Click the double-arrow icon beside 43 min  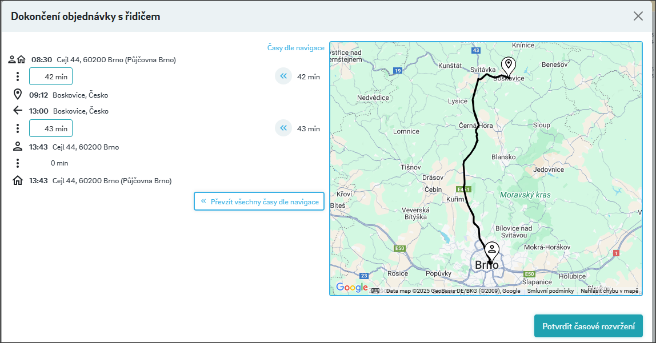(x=283, y=128)
